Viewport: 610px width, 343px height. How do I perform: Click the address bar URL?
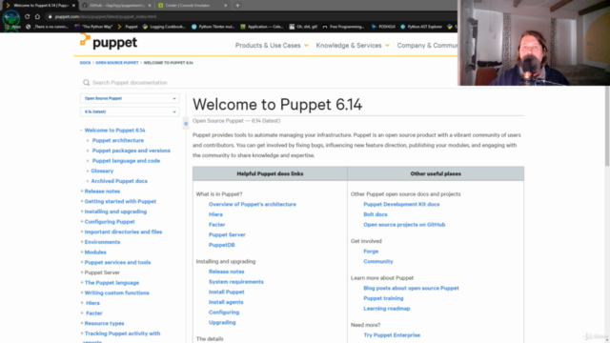tap(106, 17)
